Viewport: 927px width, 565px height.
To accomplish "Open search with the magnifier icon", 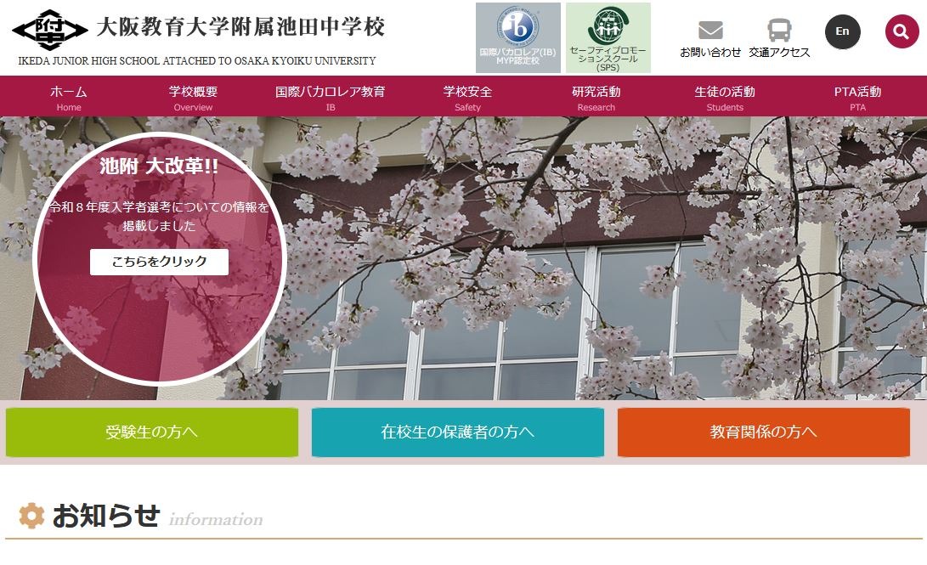I will click(902, 31).
